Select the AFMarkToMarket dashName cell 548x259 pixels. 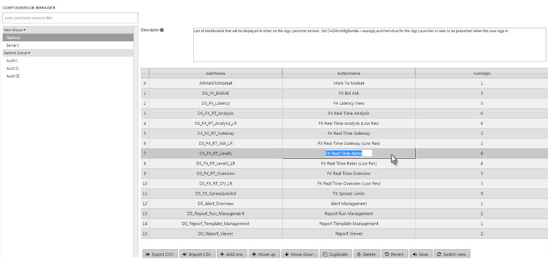coord(216,84)
